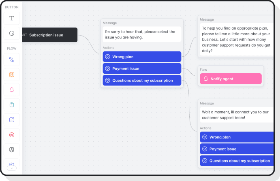The width and height of the screenshot is (280, 181).
Task: Select the pink Notify agent flow block
Action: [231, 79]
